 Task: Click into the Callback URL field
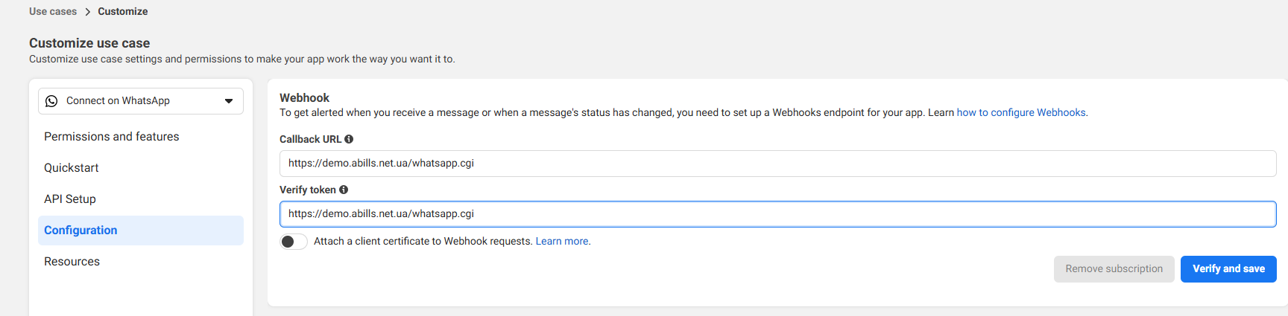click(777, 164)
